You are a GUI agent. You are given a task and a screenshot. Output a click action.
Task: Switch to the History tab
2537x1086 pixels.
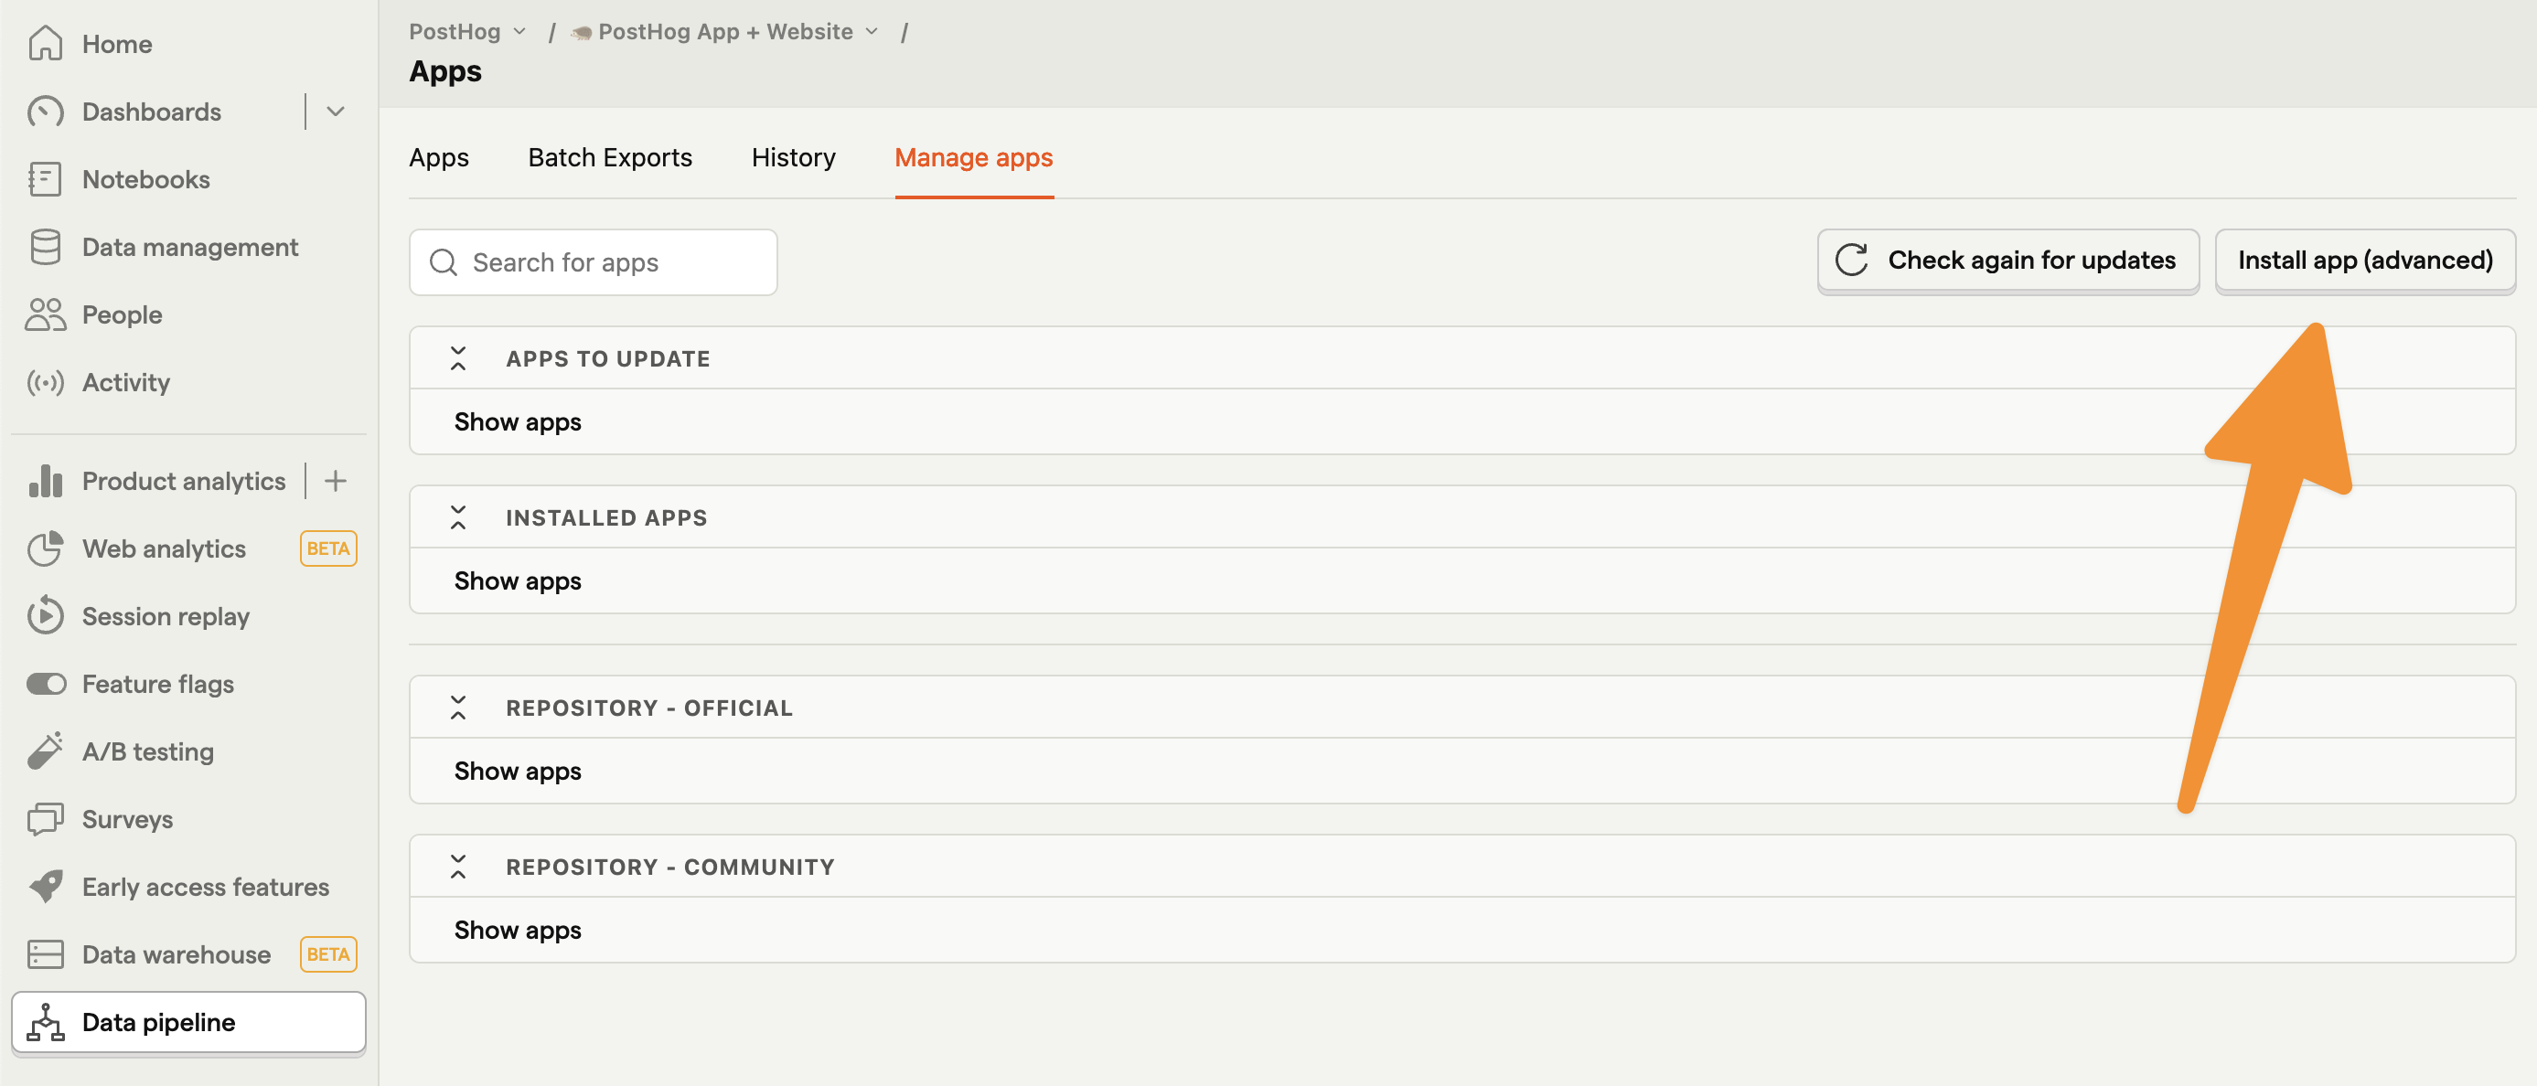(793, 156)
